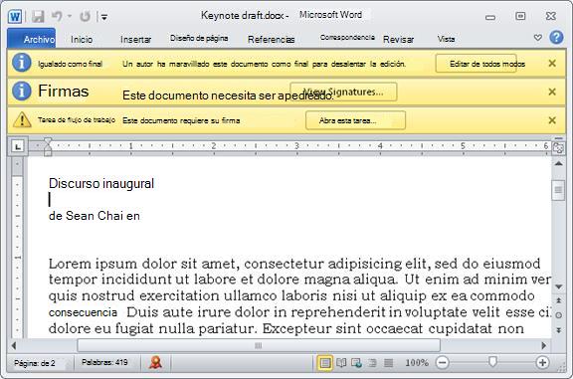The height and width of the screenshot is (379, 573).
Task: Toggle the ruler view button above scrollbar
Action: pyautogui.click(x=558, y=147)
